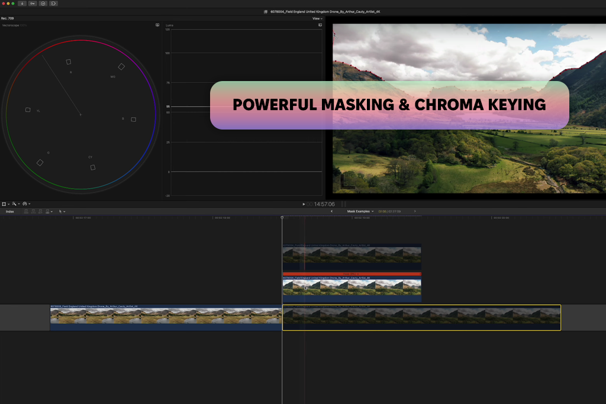This screenshot has width=606, height=404.
Task: Open the View dropdown above the viewer
Action: click(x=317, y=18)
